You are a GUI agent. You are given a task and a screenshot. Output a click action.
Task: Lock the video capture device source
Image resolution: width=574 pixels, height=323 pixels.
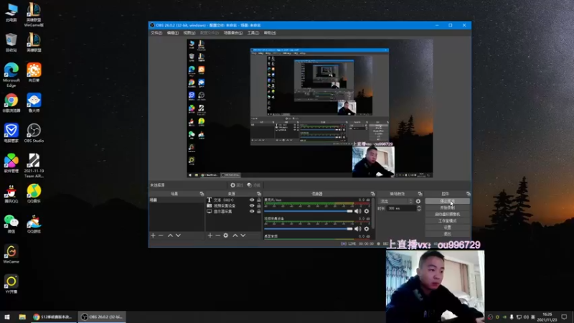259,206
